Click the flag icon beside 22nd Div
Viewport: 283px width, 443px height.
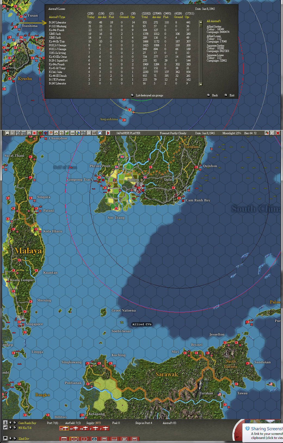5,438
